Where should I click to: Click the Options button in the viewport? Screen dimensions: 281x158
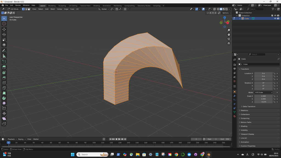226,13
